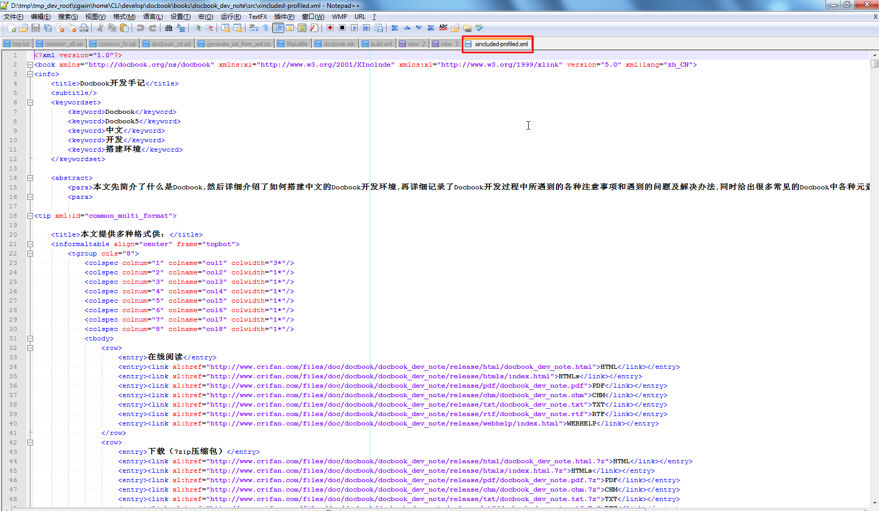Switch to the Makefile tab
Viewport: 879px width, 511px height.
coord(293,44)
